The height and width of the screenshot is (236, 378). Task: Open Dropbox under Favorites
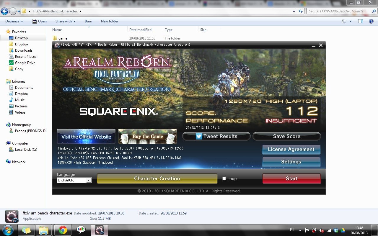tap(22, 44)
